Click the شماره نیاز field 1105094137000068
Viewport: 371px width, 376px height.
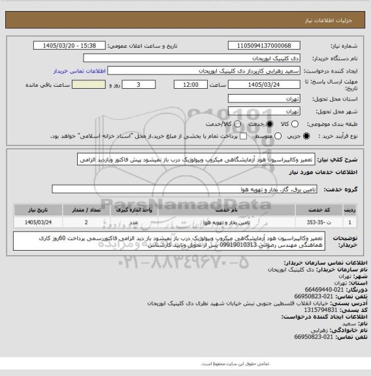(x=264, y=46)
